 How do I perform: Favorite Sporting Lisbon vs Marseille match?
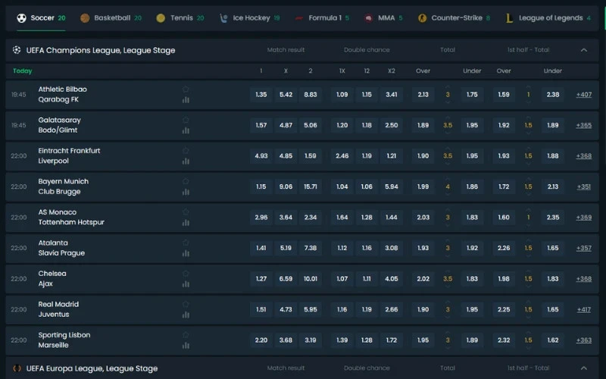[x=186, y=334]
